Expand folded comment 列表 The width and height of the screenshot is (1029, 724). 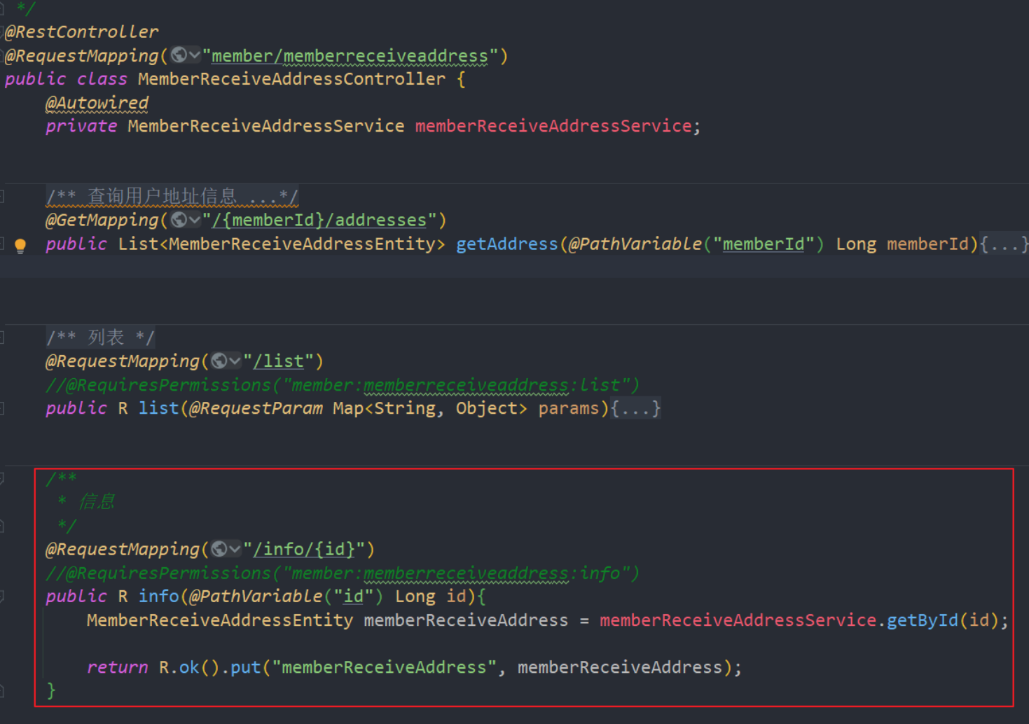pos(100,337)
